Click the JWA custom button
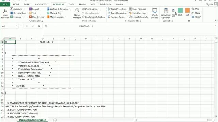This screenshot has width=218, height=122. [195, 9]
